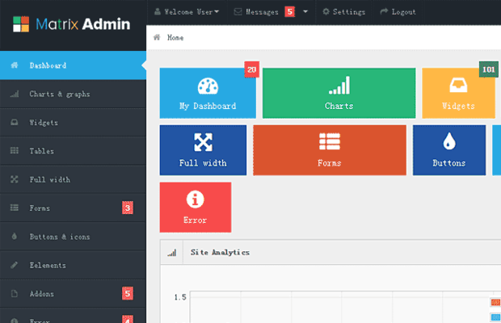This screenshot has width=501, height=323.
Task: Open the Charts signal bars tile
Action: 339,93
